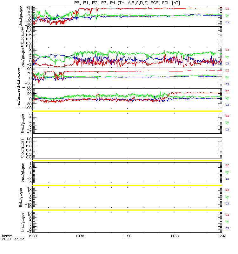Click the 1130 time tick label
Screen dimensions: 238x254
(175, 236)
